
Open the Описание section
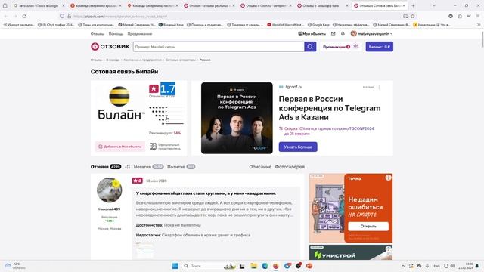(260, 167)
